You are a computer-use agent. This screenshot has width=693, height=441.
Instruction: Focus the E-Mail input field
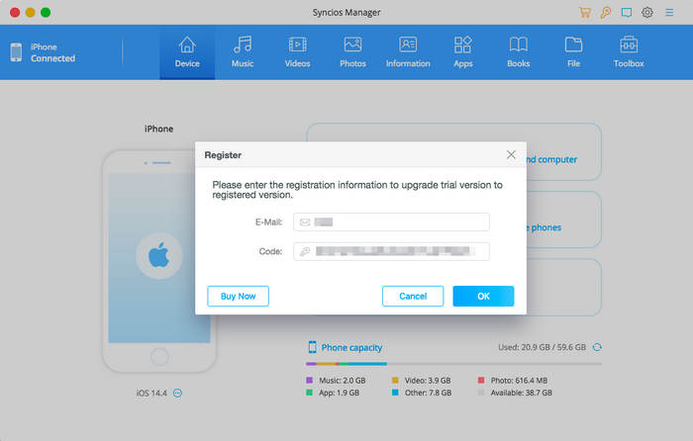(x=391, y=222)
